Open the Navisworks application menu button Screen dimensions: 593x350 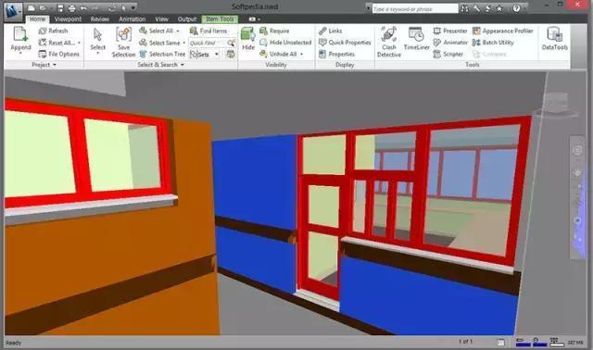13,11
